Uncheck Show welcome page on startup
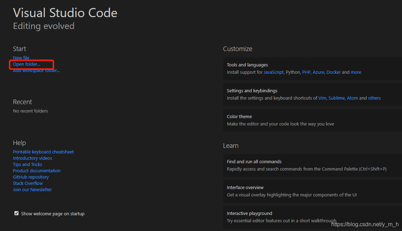Image resolution: width=402 pixels, height=231 pixels. point(16,213)
